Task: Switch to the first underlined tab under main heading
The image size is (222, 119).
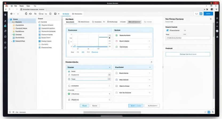Action: pos(70,22)
